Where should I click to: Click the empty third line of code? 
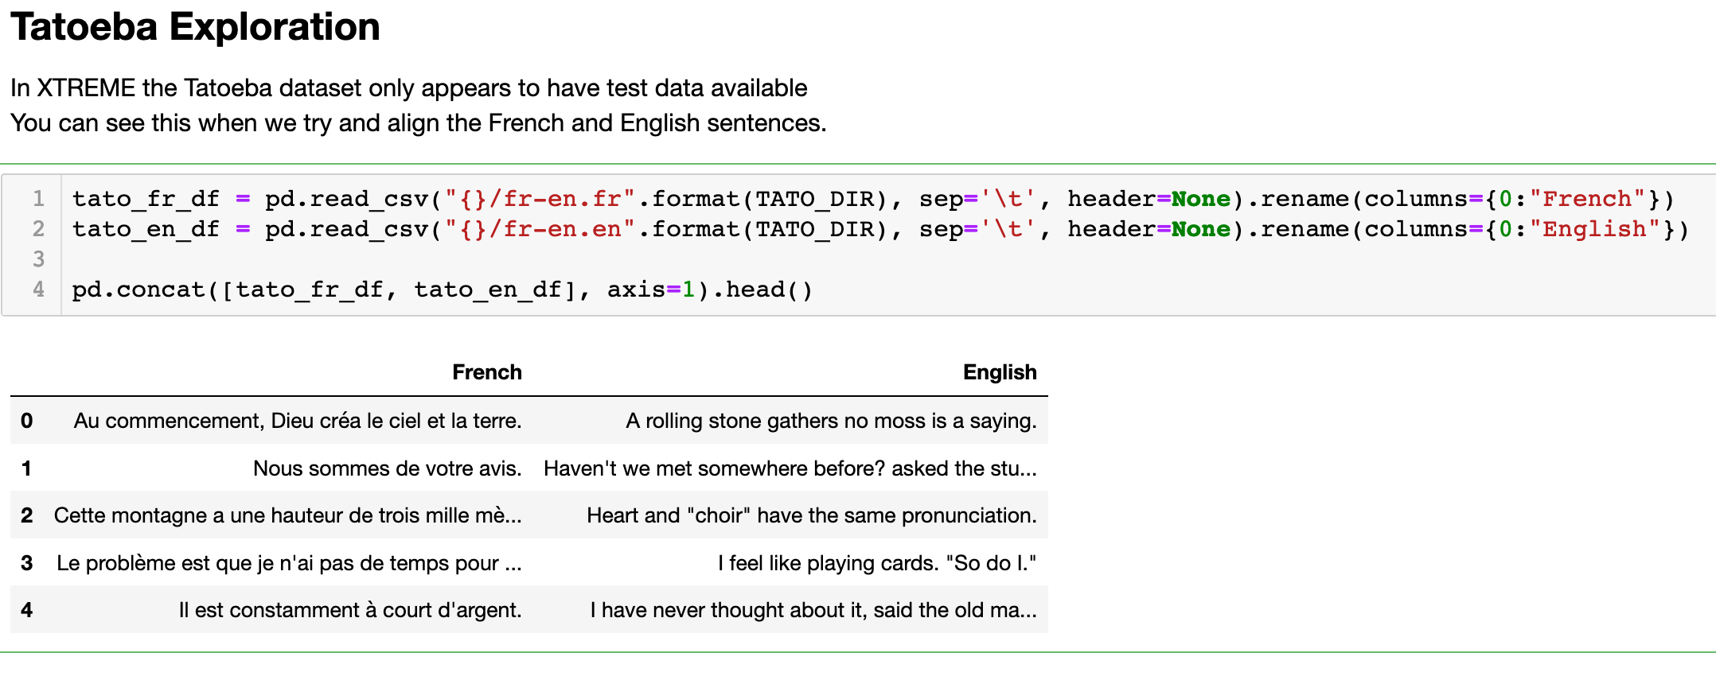pyautogui.click(x=478, y=259)
